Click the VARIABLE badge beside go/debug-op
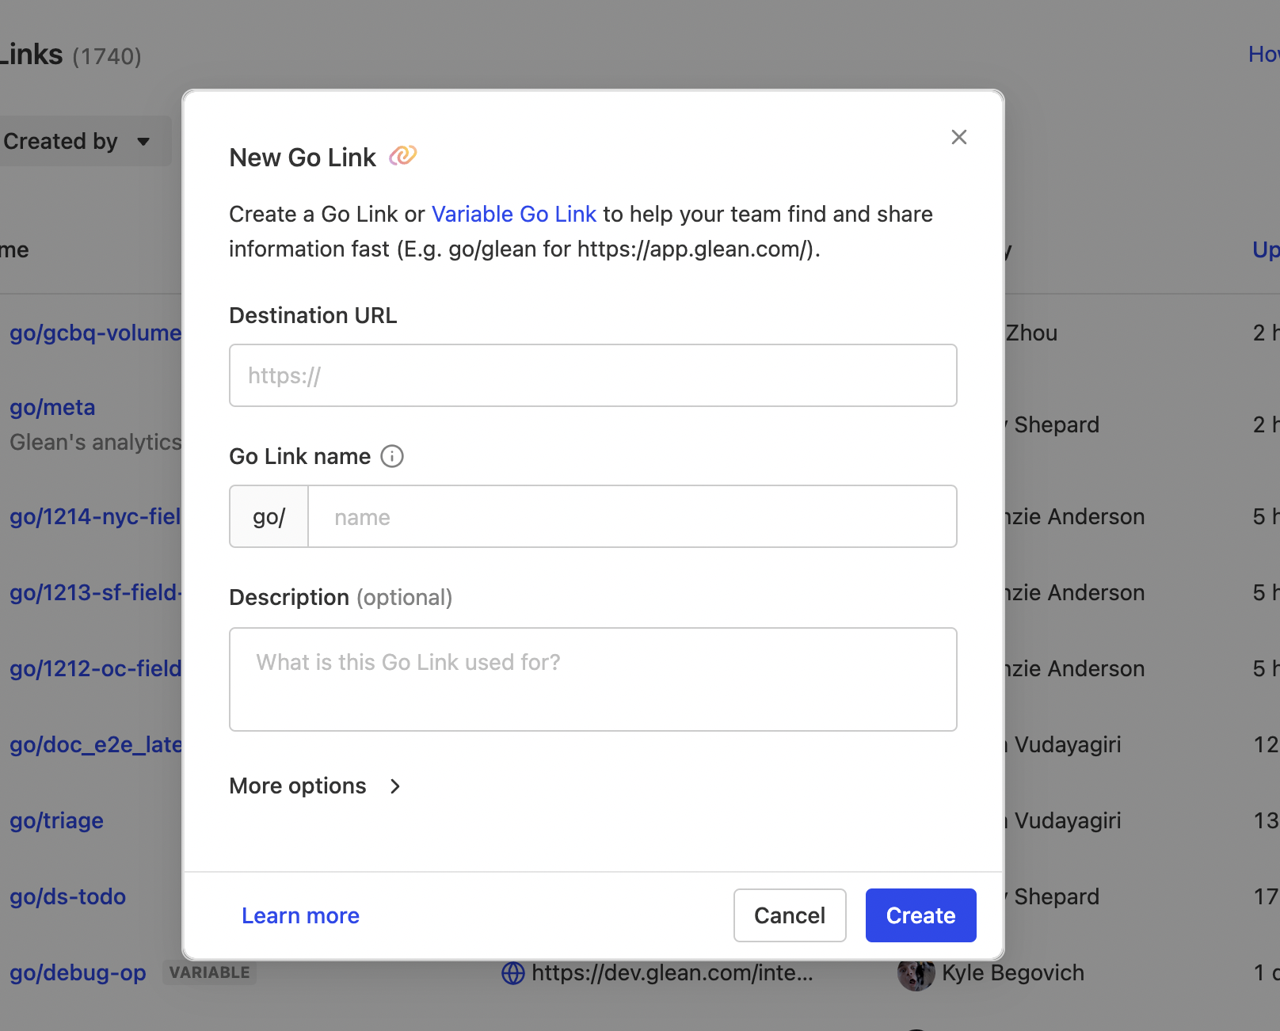1280x1031 pixels. tap(209, 972)
